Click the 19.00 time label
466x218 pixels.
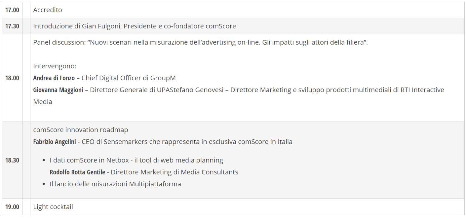[12, 207]
